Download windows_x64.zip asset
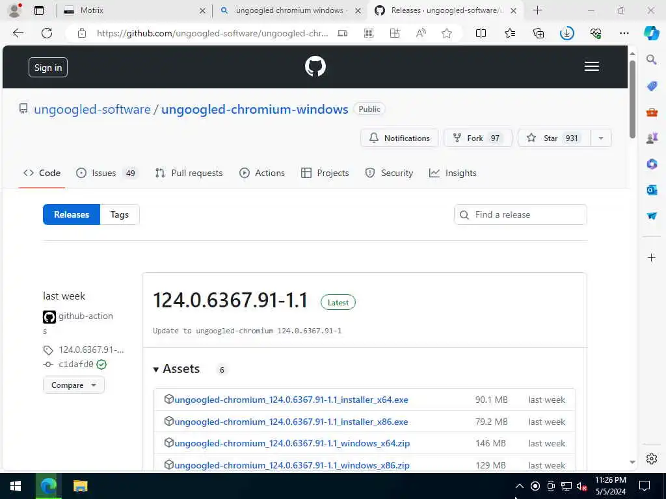 pos(292,443)
